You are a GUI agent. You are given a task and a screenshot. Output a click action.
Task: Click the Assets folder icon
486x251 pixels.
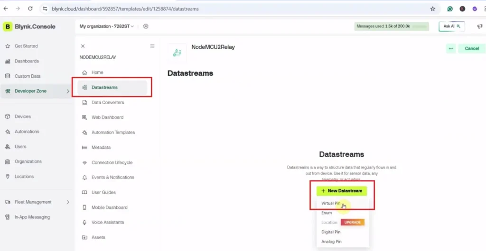[84, 237]
